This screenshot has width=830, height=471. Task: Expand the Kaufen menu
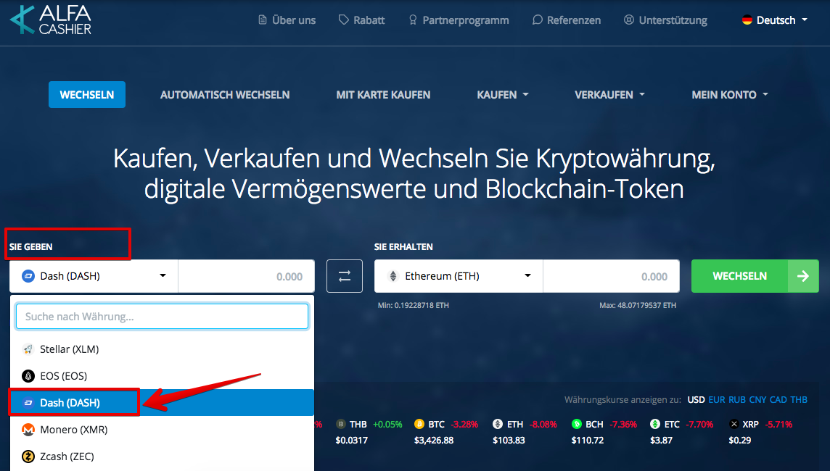pyautogui.click(x=503, y=95)
